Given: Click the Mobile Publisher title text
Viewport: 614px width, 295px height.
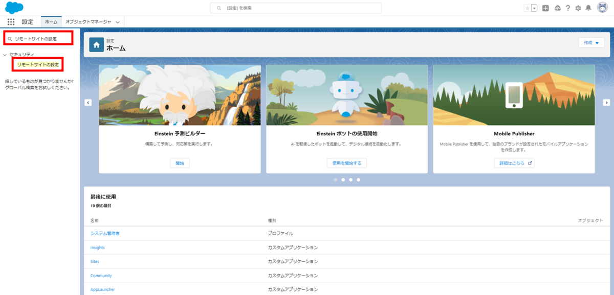Looking at the screenshot, I should pos(514,134).
